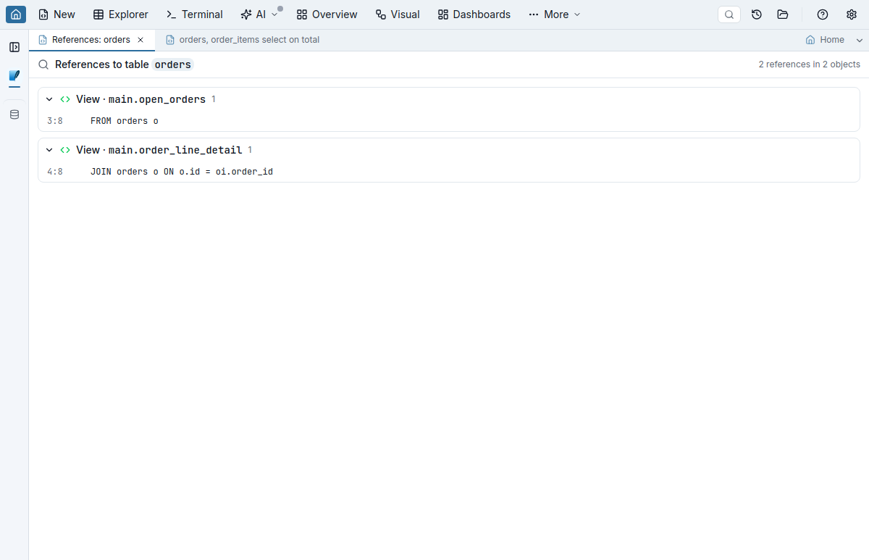869x560 pixels.
Task: Collapse the main.open_orders view group
Action: (x=49, y=99)
